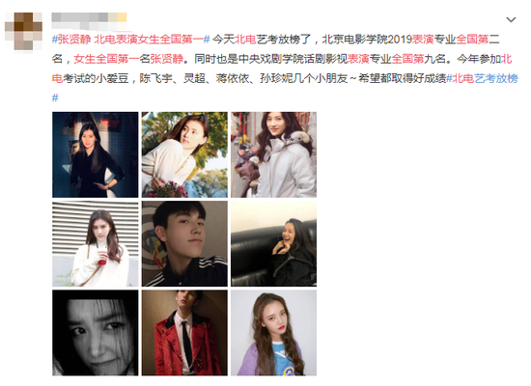Open the post options chevron menu
The image size is (531, 386).
coord(511,19)
